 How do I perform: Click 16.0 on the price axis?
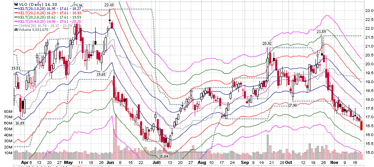click(369, 135)
